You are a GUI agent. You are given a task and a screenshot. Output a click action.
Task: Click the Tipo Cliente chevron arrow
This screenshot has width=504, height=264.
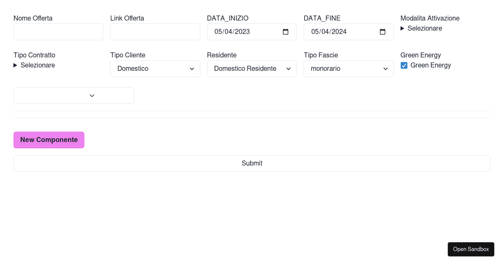(x=192, y=69)
